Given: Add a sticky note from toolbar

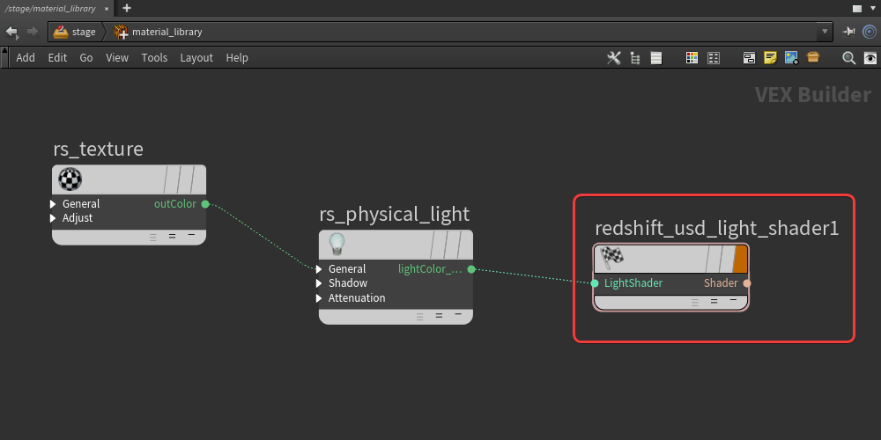Looking at the screenshot, I should pyautogui.click(x=770, y=58).
